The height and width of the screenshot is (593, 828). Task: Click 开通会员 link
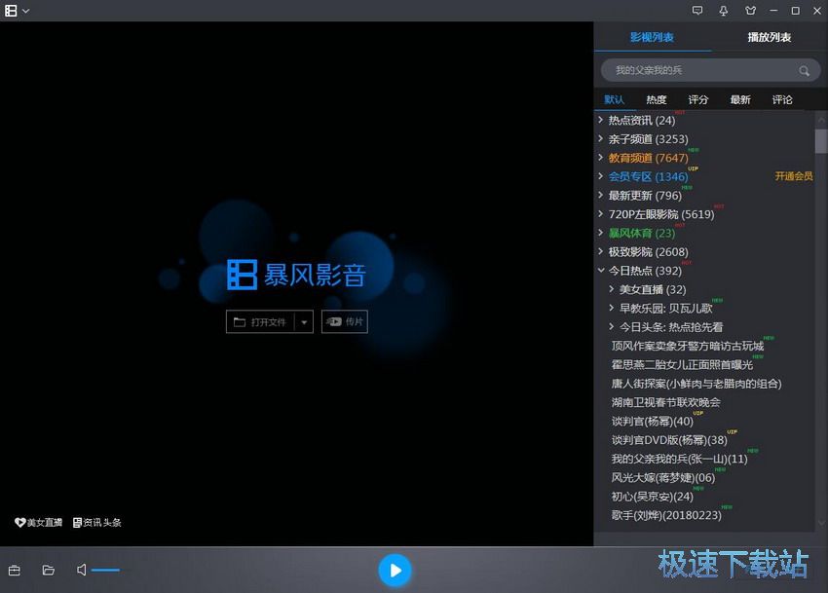coord(794,176)
